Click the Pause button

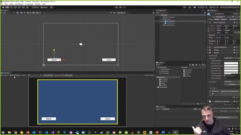click(120, 7)
